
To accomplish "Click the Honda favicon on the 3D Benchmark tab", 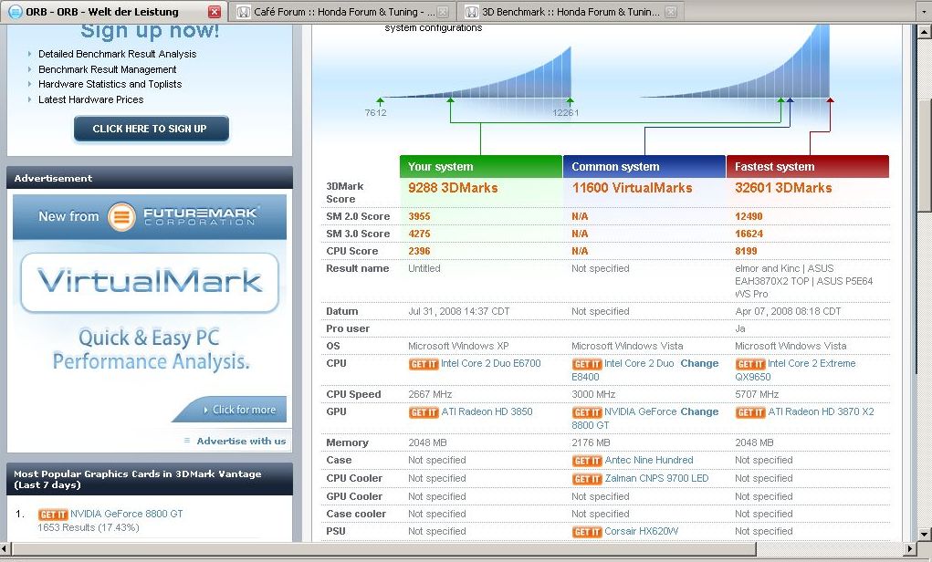I will pos(471,11).
